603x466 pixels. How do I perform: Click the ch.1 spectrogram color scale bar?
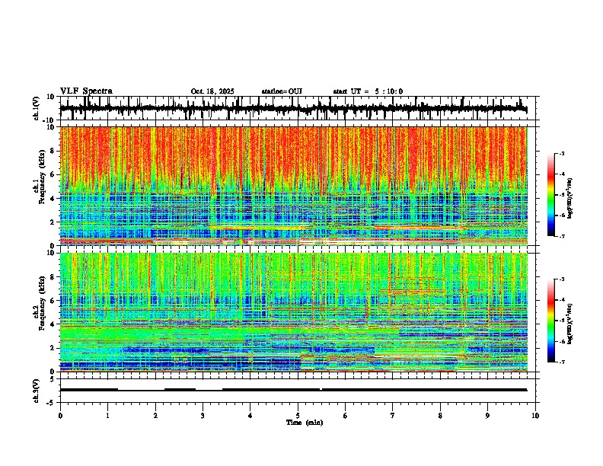[551, 195]
